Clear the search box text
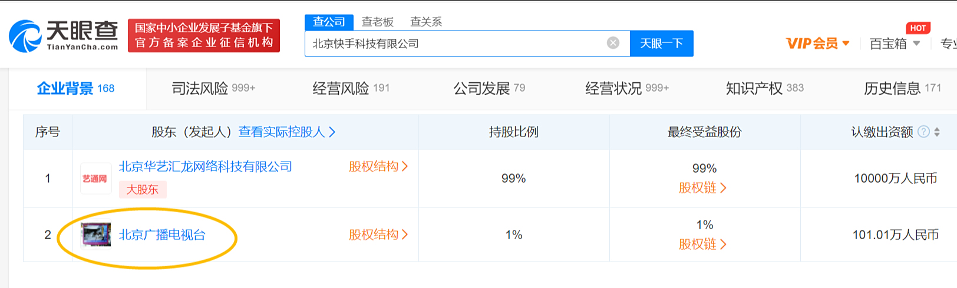 (613, 43)
